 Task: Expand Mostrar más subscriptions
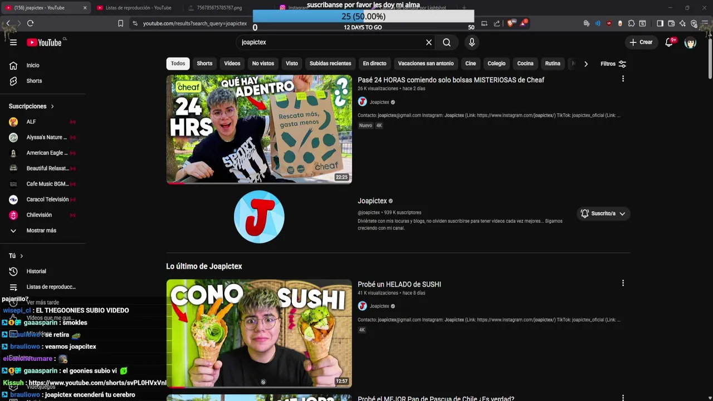42,231
